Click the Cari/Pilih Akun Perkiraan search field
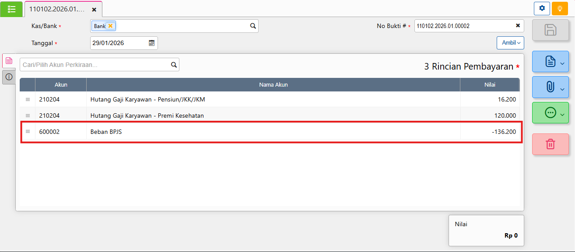This screenshot has width=575, height=252. pyautogui.click(x=95, y=65)
